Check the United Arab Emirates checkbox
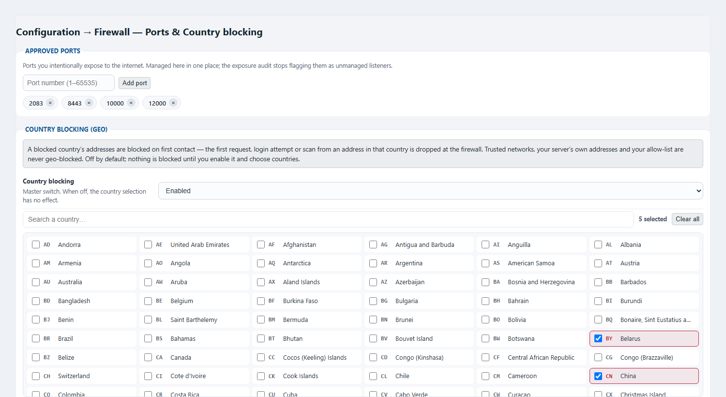The image size is (726, 397). (x=148, y=244)
